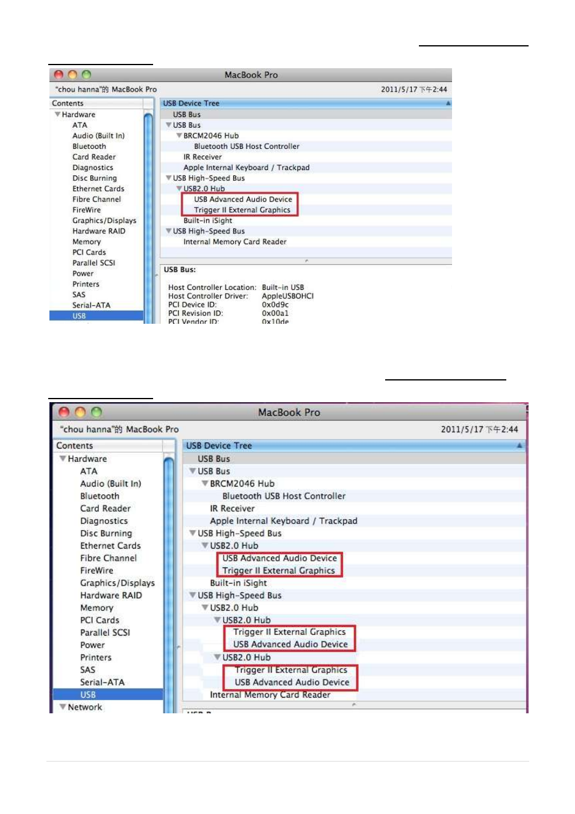Select SAS in the lower window sidebar

tap(88, 670)
